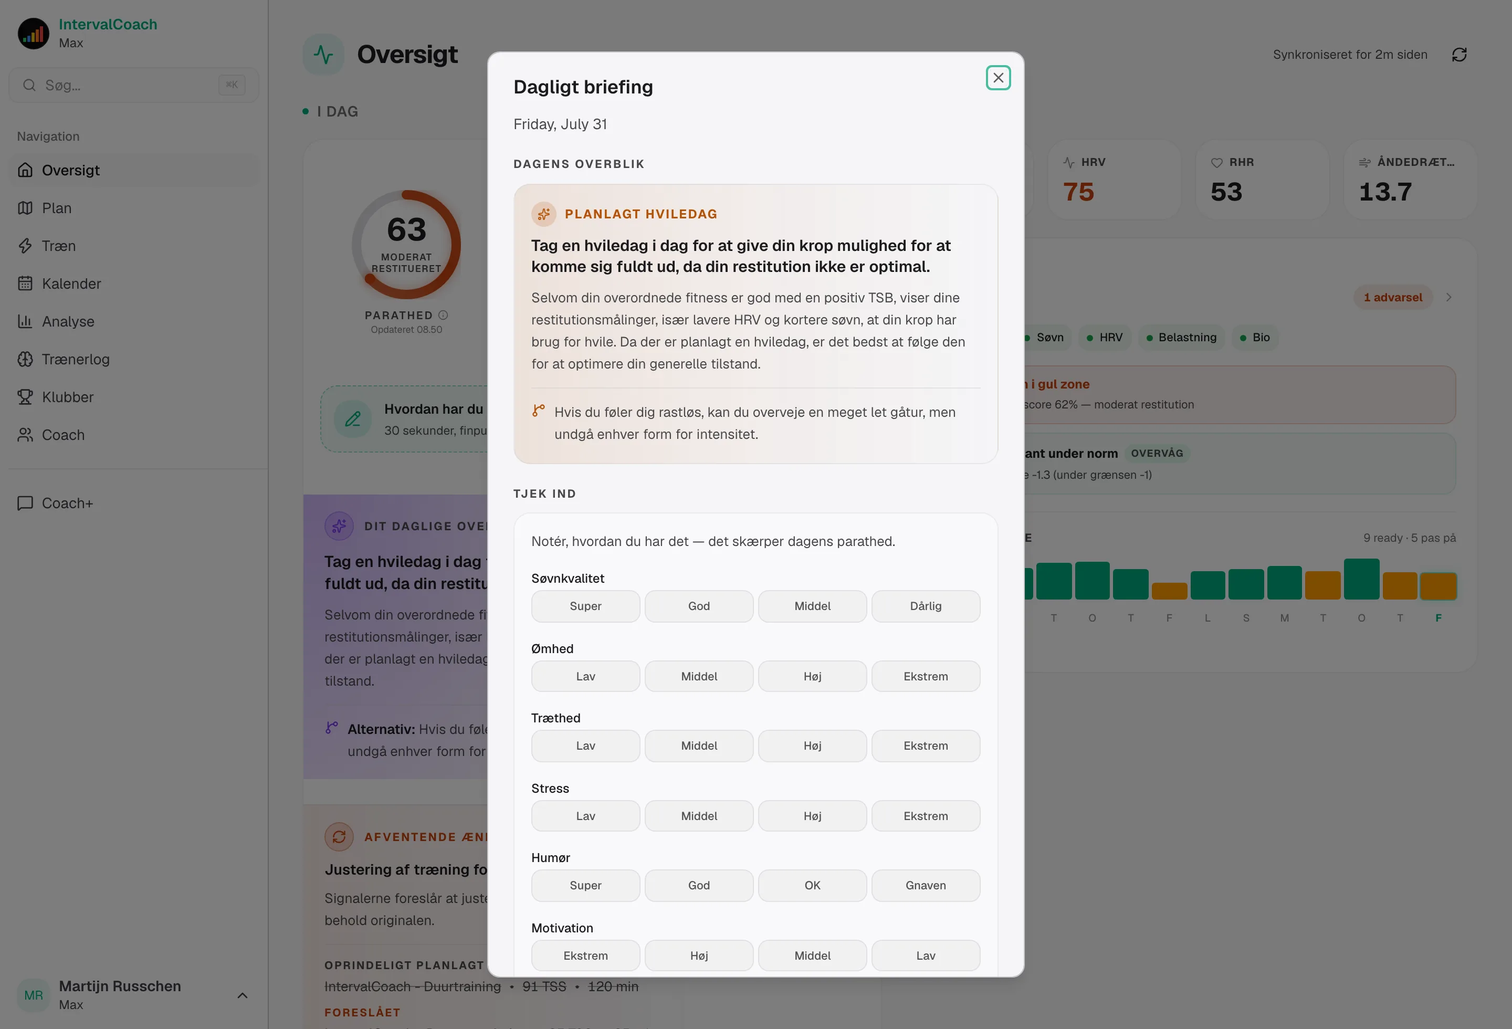The image size is (1512, 1029).
Task: Click the tallest green readiness bar
Action: coord(1361,579)
